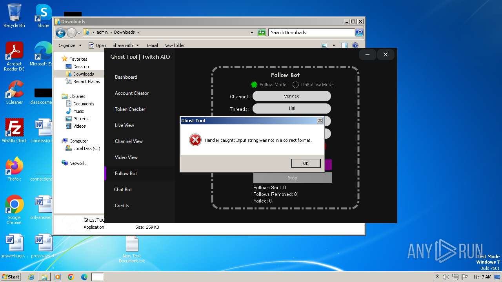Image resolution: width=502 pixels, height=282 pixels.
Task: Open the Organize dropdown menu
Action: point(70,45)
